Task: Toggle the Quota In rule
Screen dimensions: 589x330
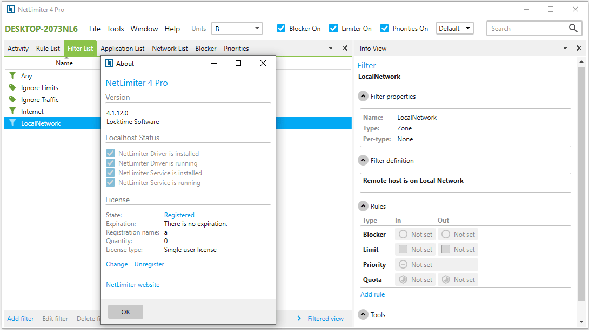Action: (x=403, y=279)
